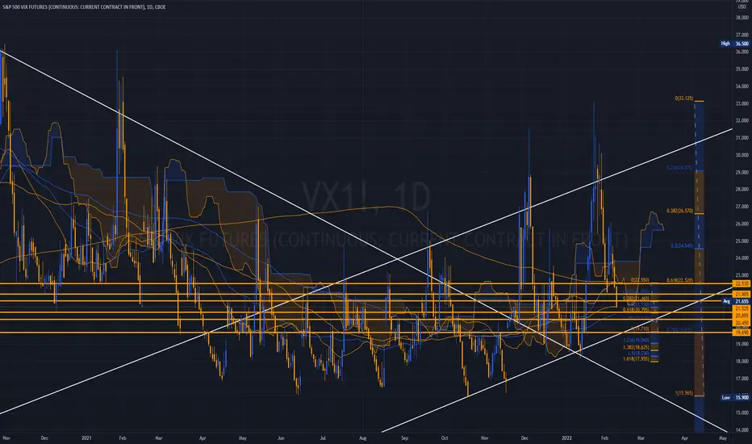
Task: Click the 14.000 price axis value
Action: [x=742, y=430]
